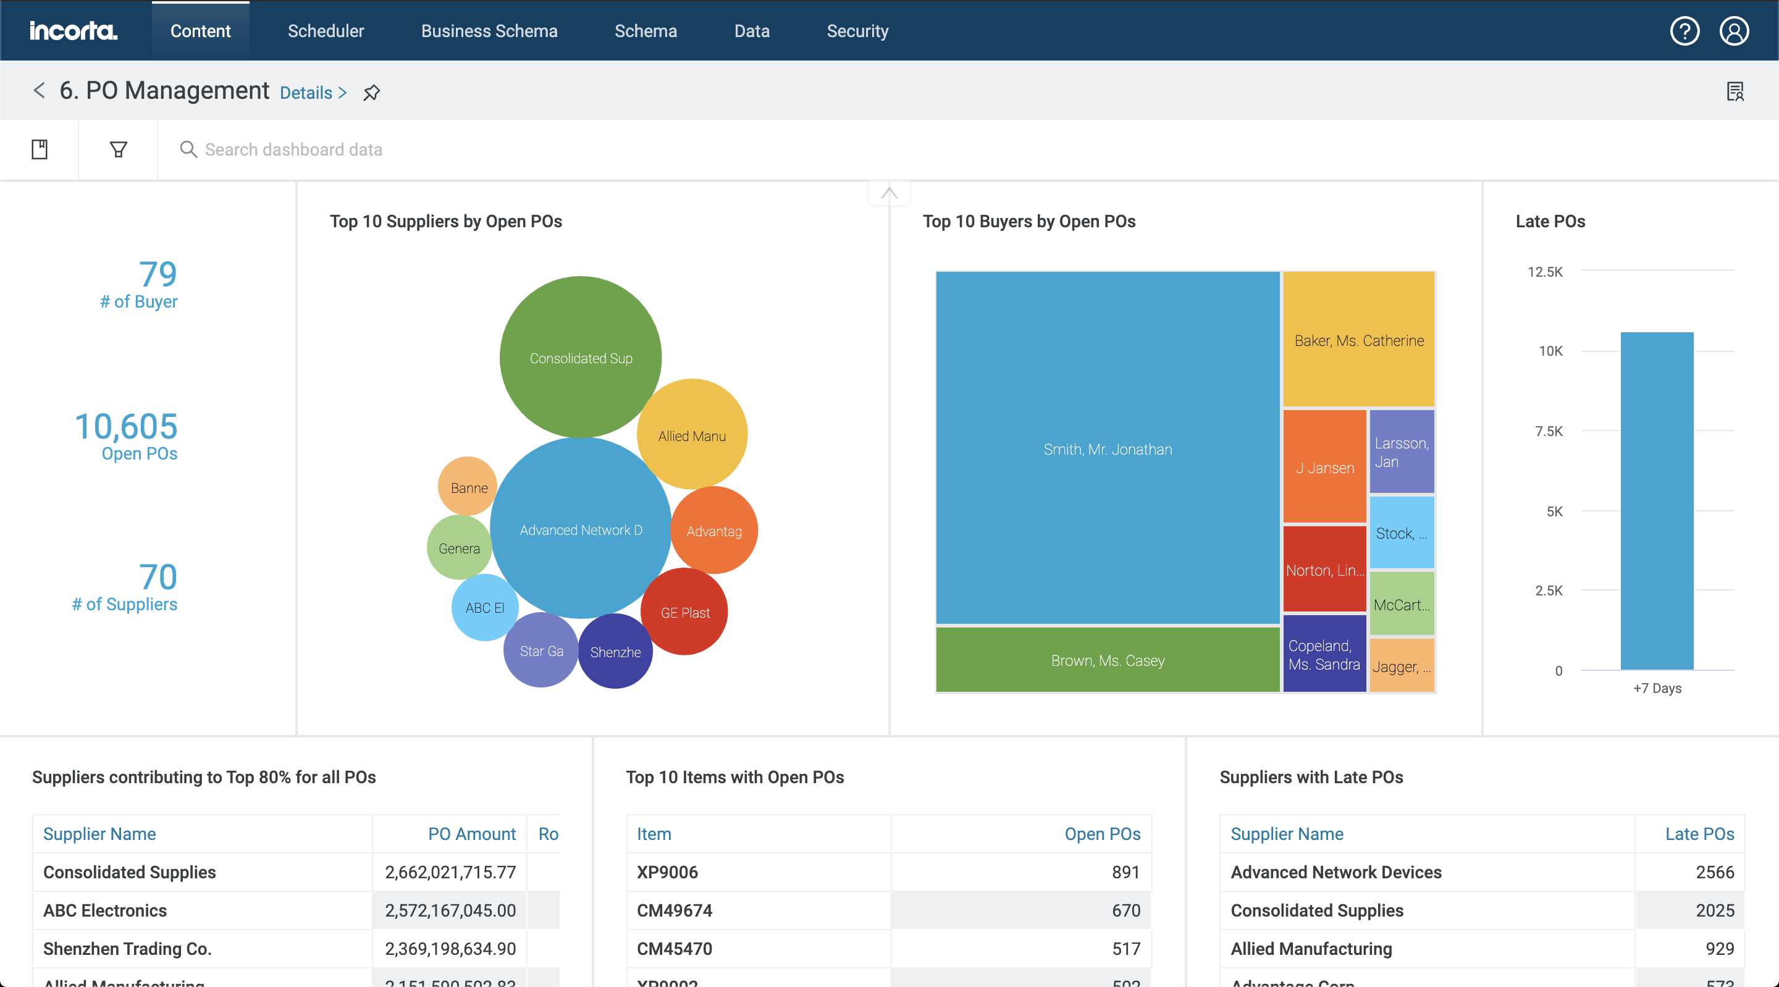Screen dimensions: 1779x987
Task: Open the filter funnel icon
Action: [118, 149]
